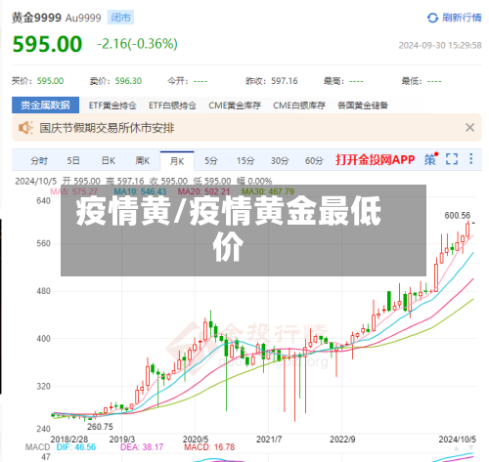
Task: Click the MA20: 502.21 indicator label
Action: [x=203, y=191]
